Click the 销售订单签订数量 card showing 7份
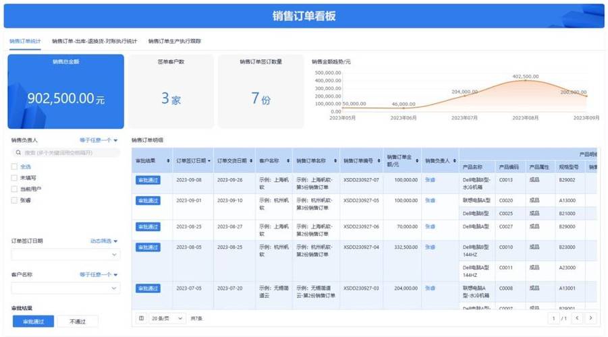Viewport: 608px width, 337px height. [x=261, y=92]
